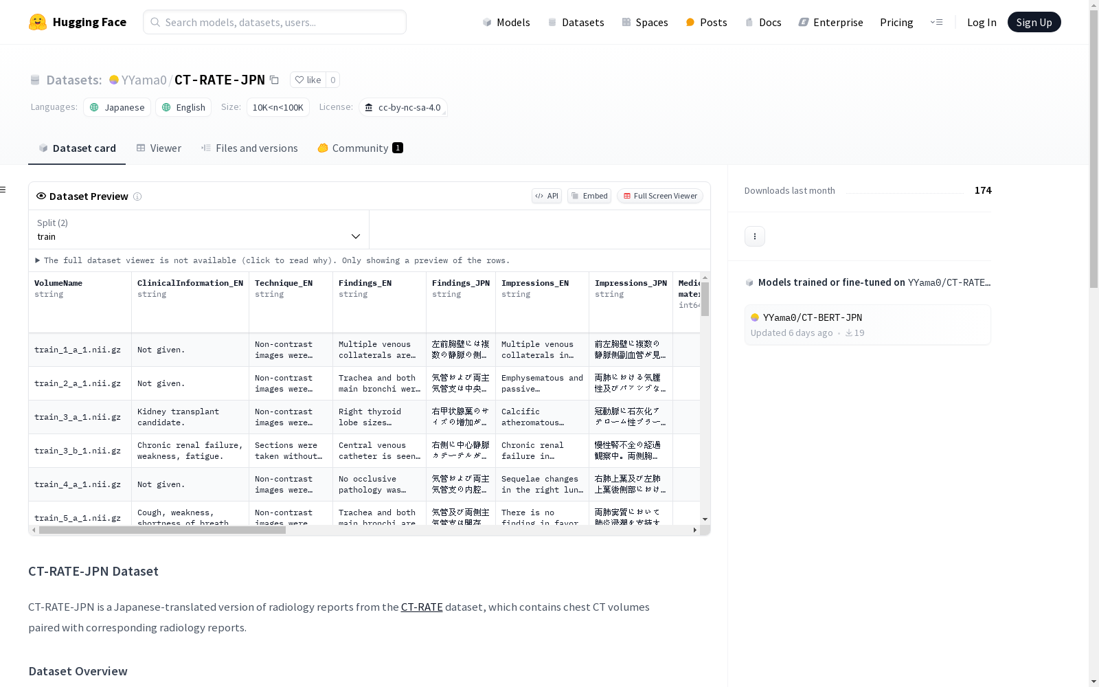Click the Impressions_JPN column header
1099x687 pixels.
tap(631, 302)
